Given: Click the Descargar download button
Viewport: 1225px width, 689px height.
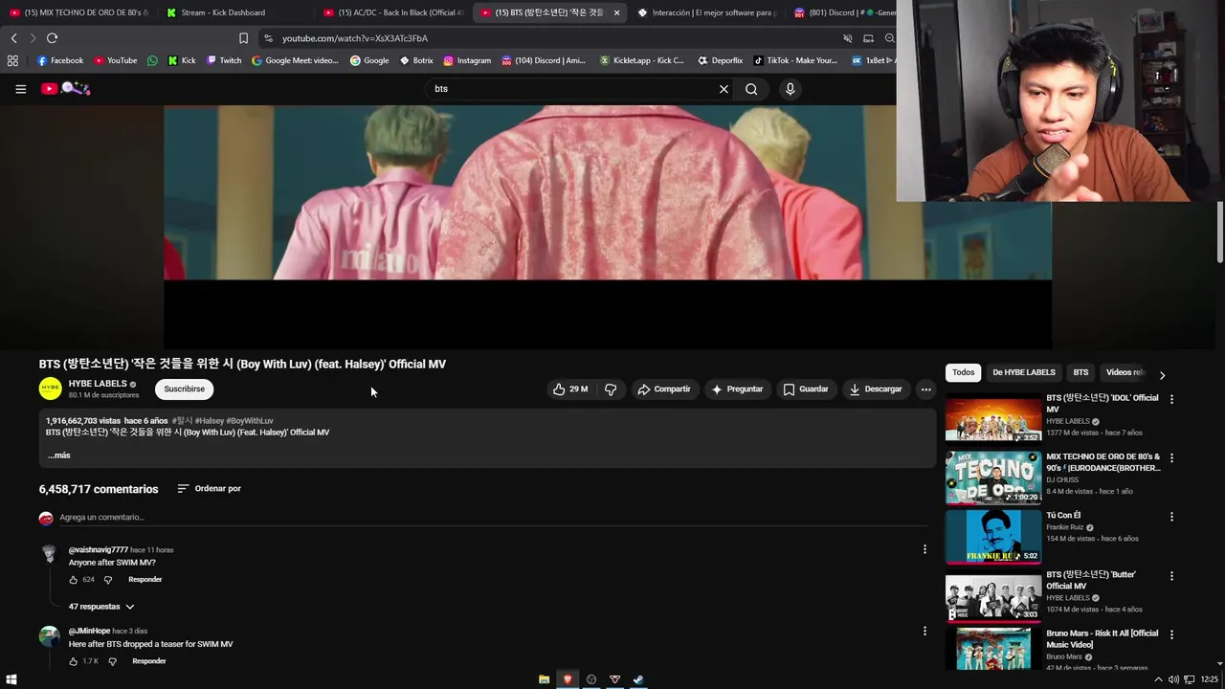Looking at the screenshot, I should click(876, 389).
